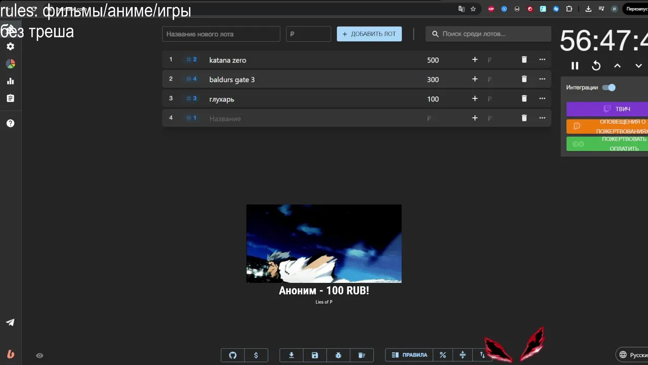
Task: Focus the new lot ruble amount field
Action: tap(308, 34)
